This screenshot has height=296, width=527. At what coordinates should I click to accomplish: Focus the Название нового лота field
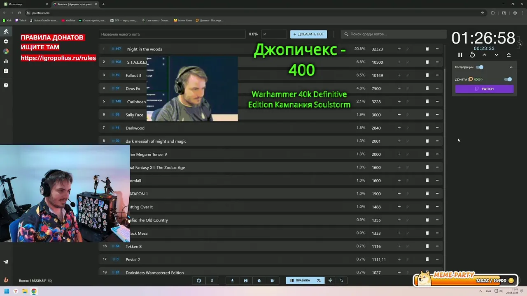tap(172, 34)
